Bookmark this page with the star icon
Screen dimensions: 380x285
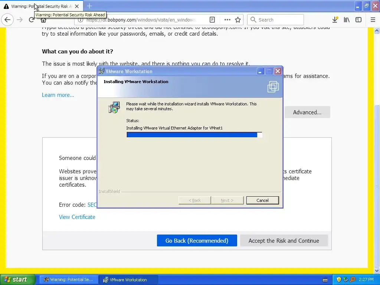[x=238, y=20]
